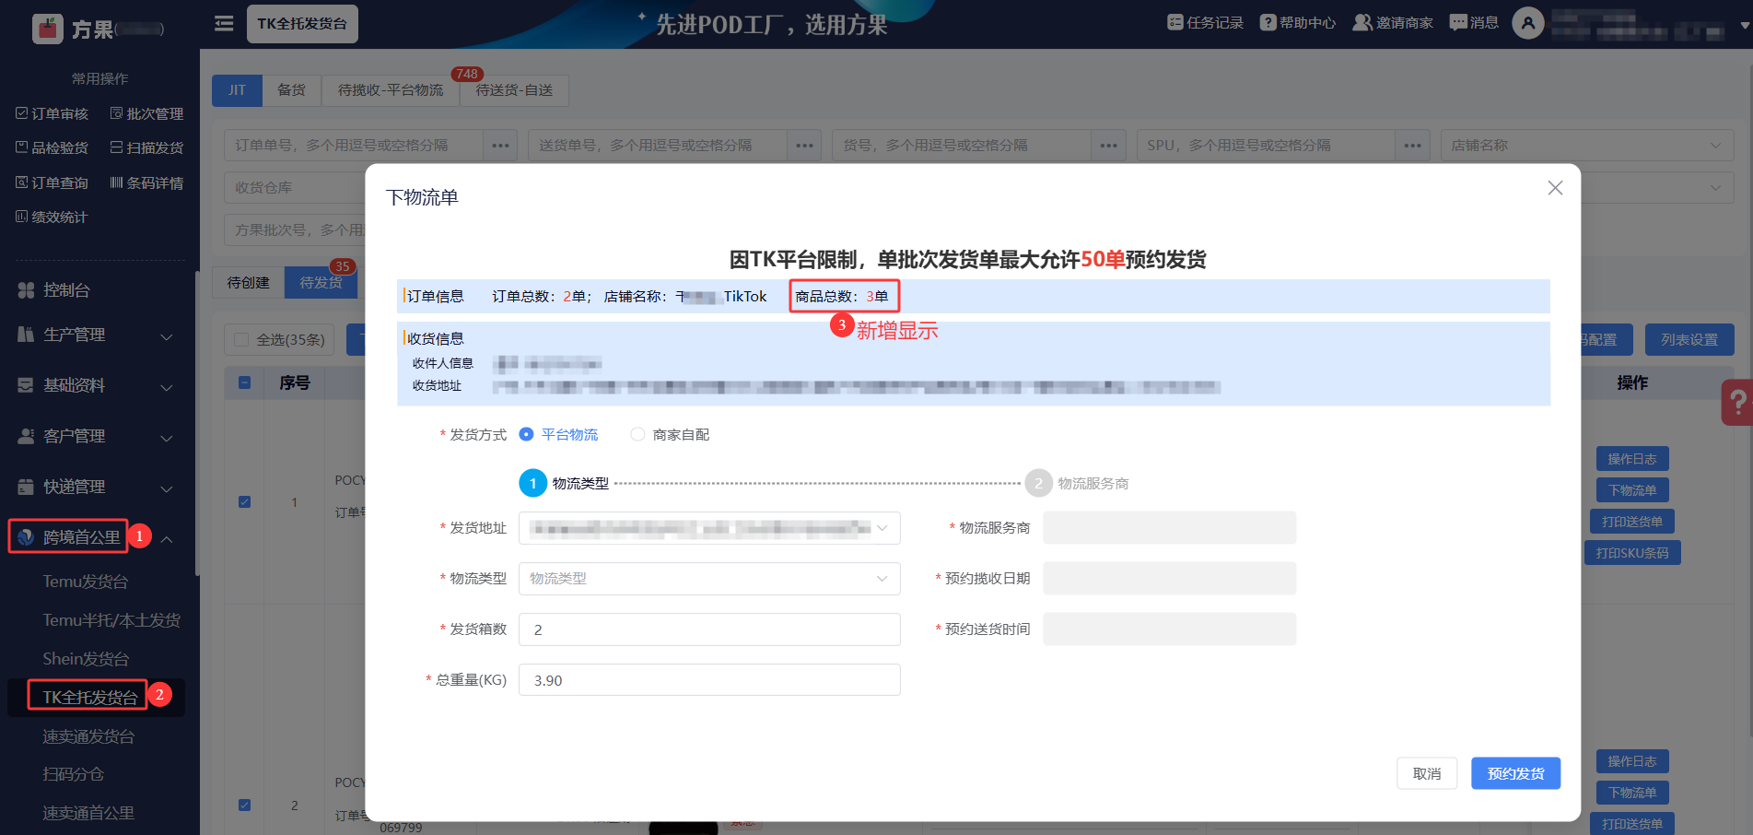The width and height of the screenshot is (1753, 835).
Task: Click the 物流服务商 step 2 indicator
Action: [x=1038, y=484]
